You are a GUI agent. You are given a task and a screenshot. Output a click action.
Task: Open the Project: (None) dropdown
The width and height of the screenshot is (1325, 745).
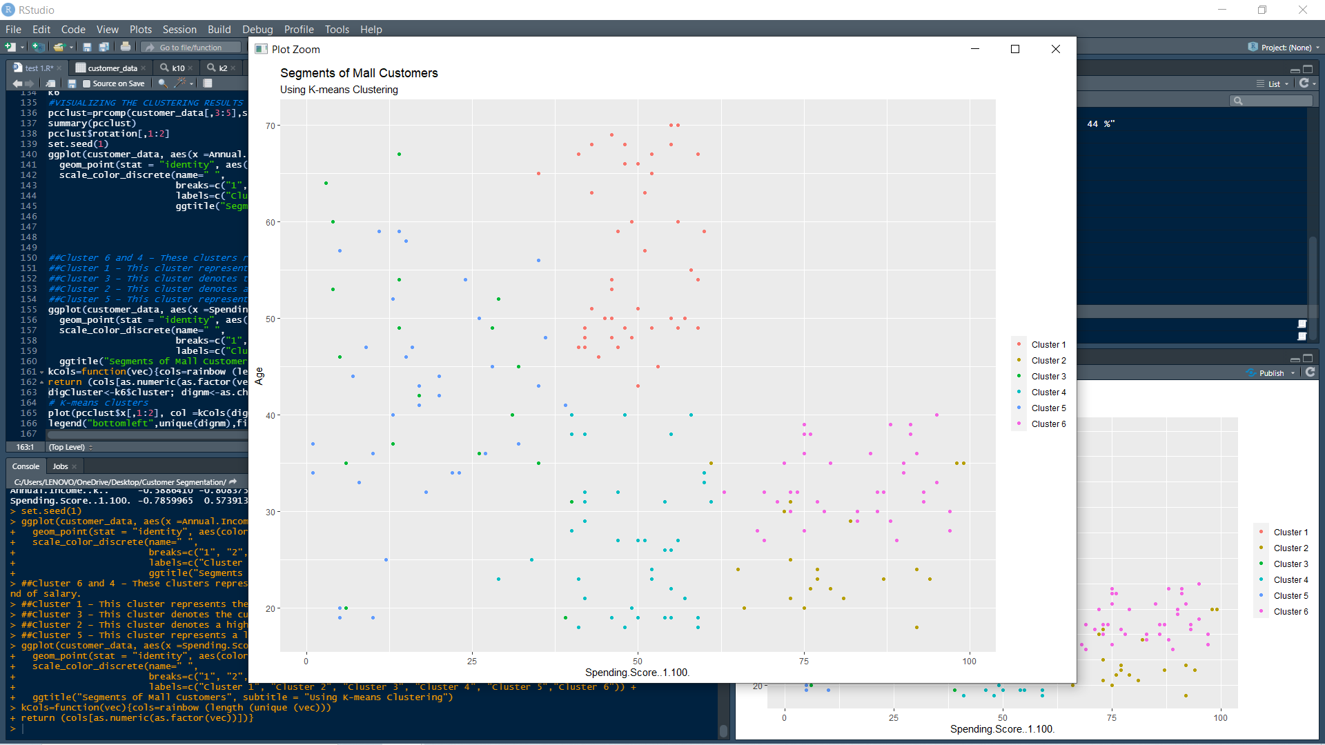tap(1284, 47)
